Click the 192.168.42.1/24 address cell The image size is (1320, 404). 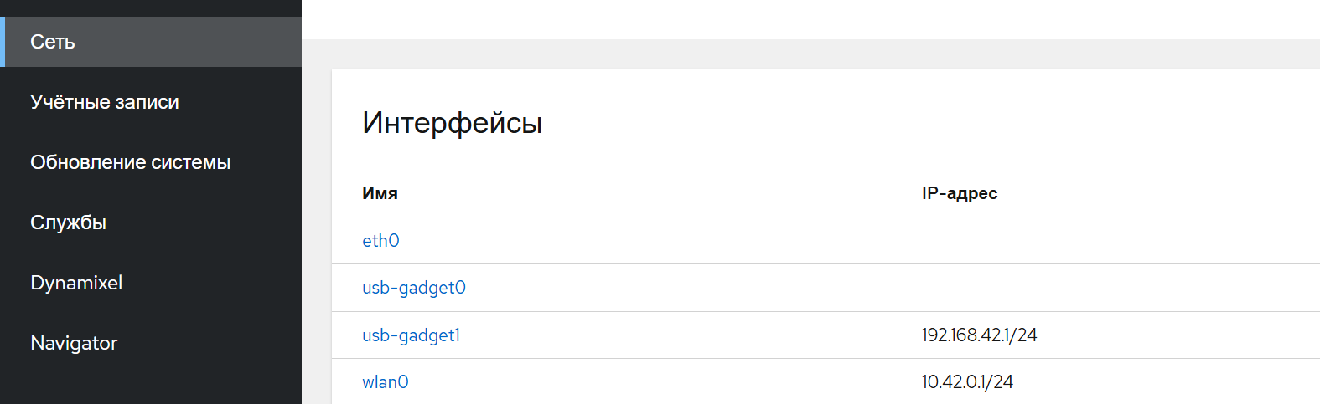coord(979,335)
